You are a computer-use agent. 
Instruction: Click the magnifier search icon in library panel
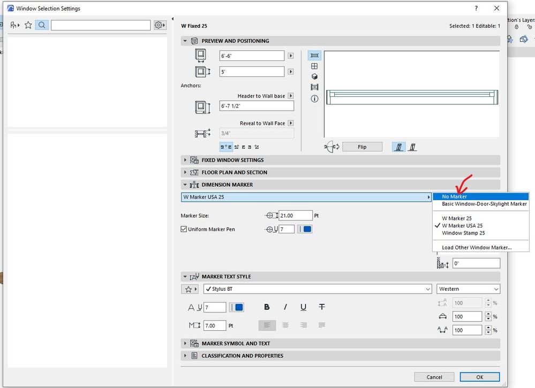[42, 25]
